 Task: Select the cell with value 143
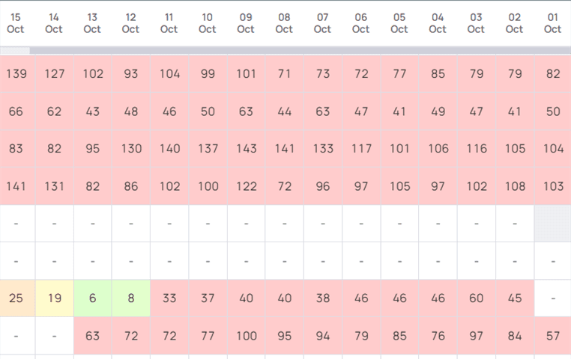pos(246,149)
